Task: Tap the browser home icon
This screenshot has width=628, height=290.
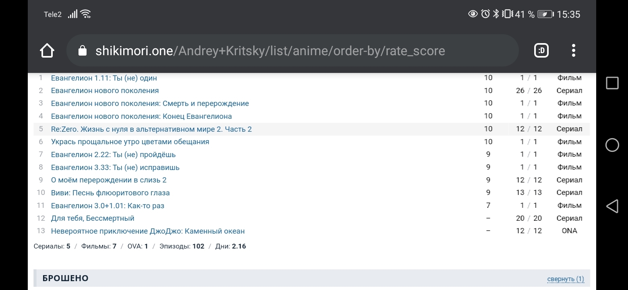Action: coord(47,51)
